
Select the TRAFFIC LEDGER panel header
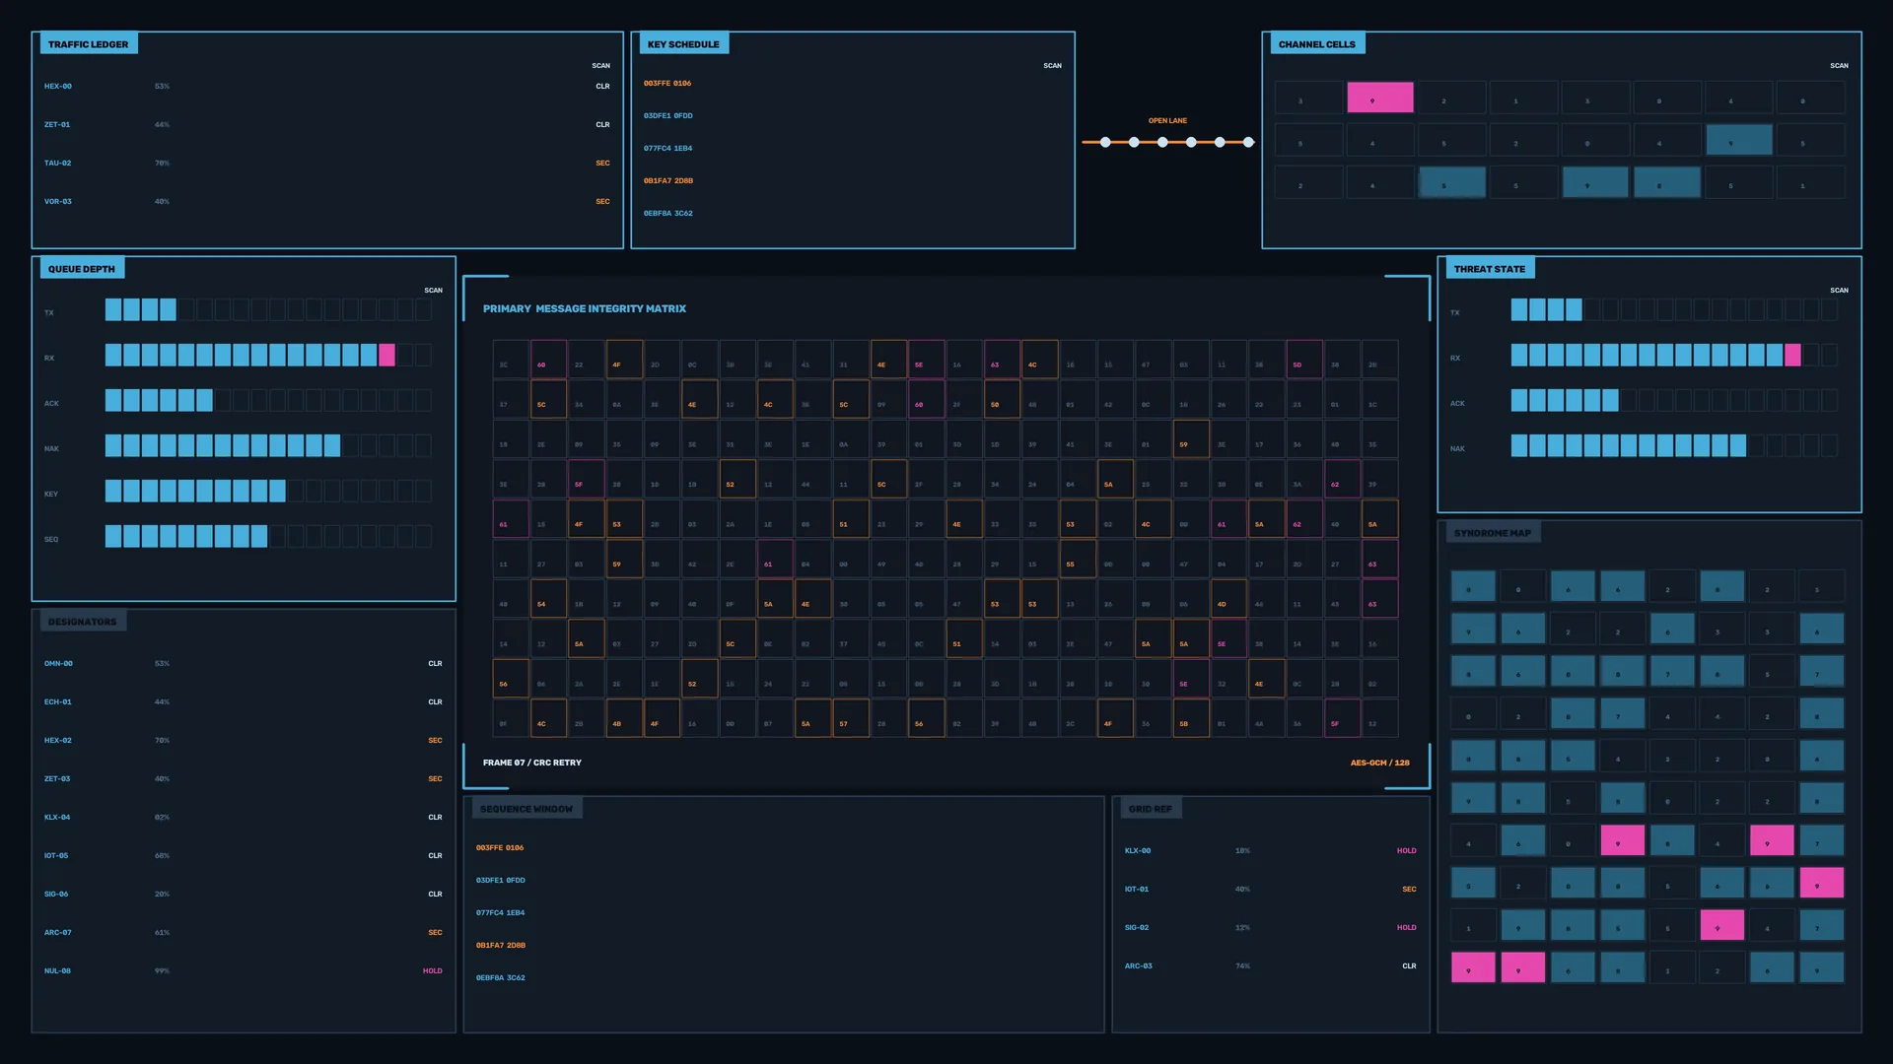click(x=89, y=44)
